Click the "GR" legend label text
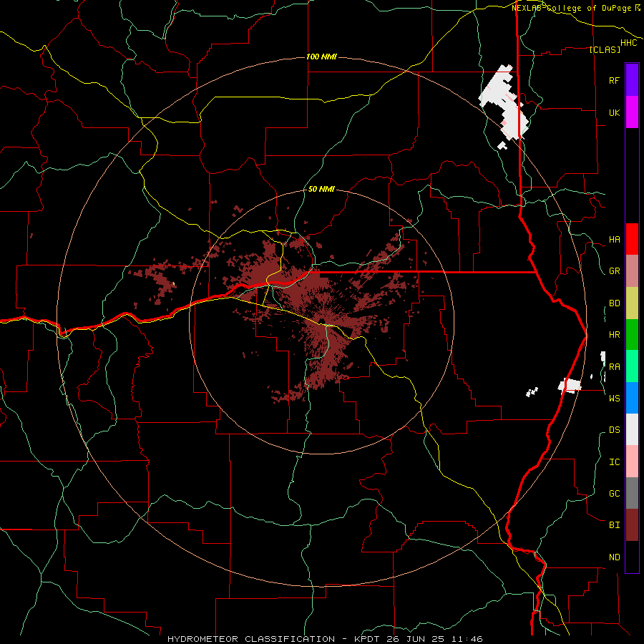The width and height of the screenshot is (644, 644). point(614,271)
